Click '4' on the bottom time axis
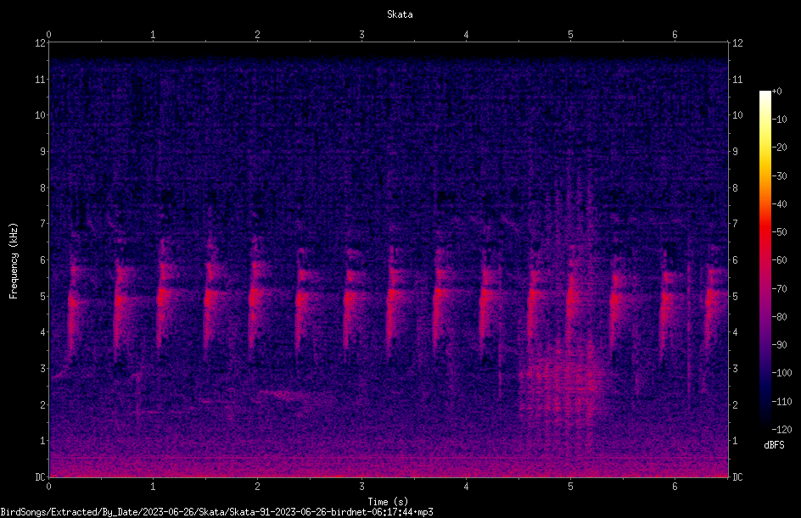The image size is (801, 518). point(466,487)
